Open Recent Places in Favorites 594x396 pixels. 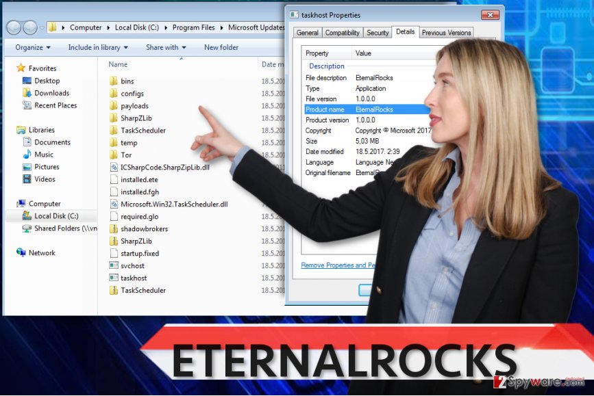[x=49, y=105]
